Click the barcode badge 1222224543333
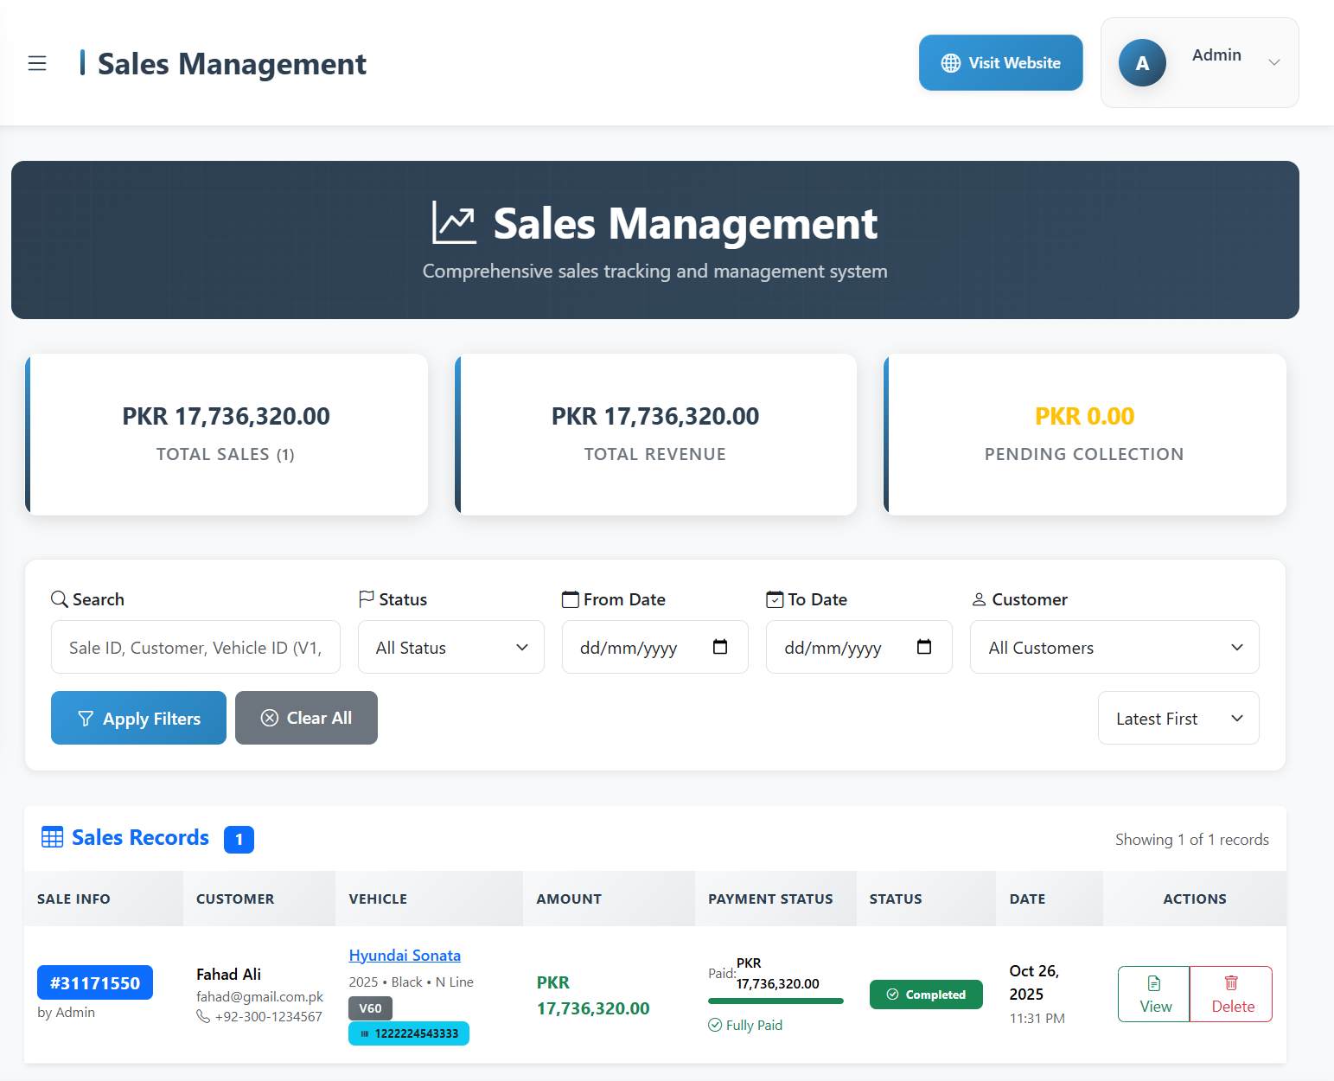This screenshot has width=1334, height=1081. click(409, 1033)
